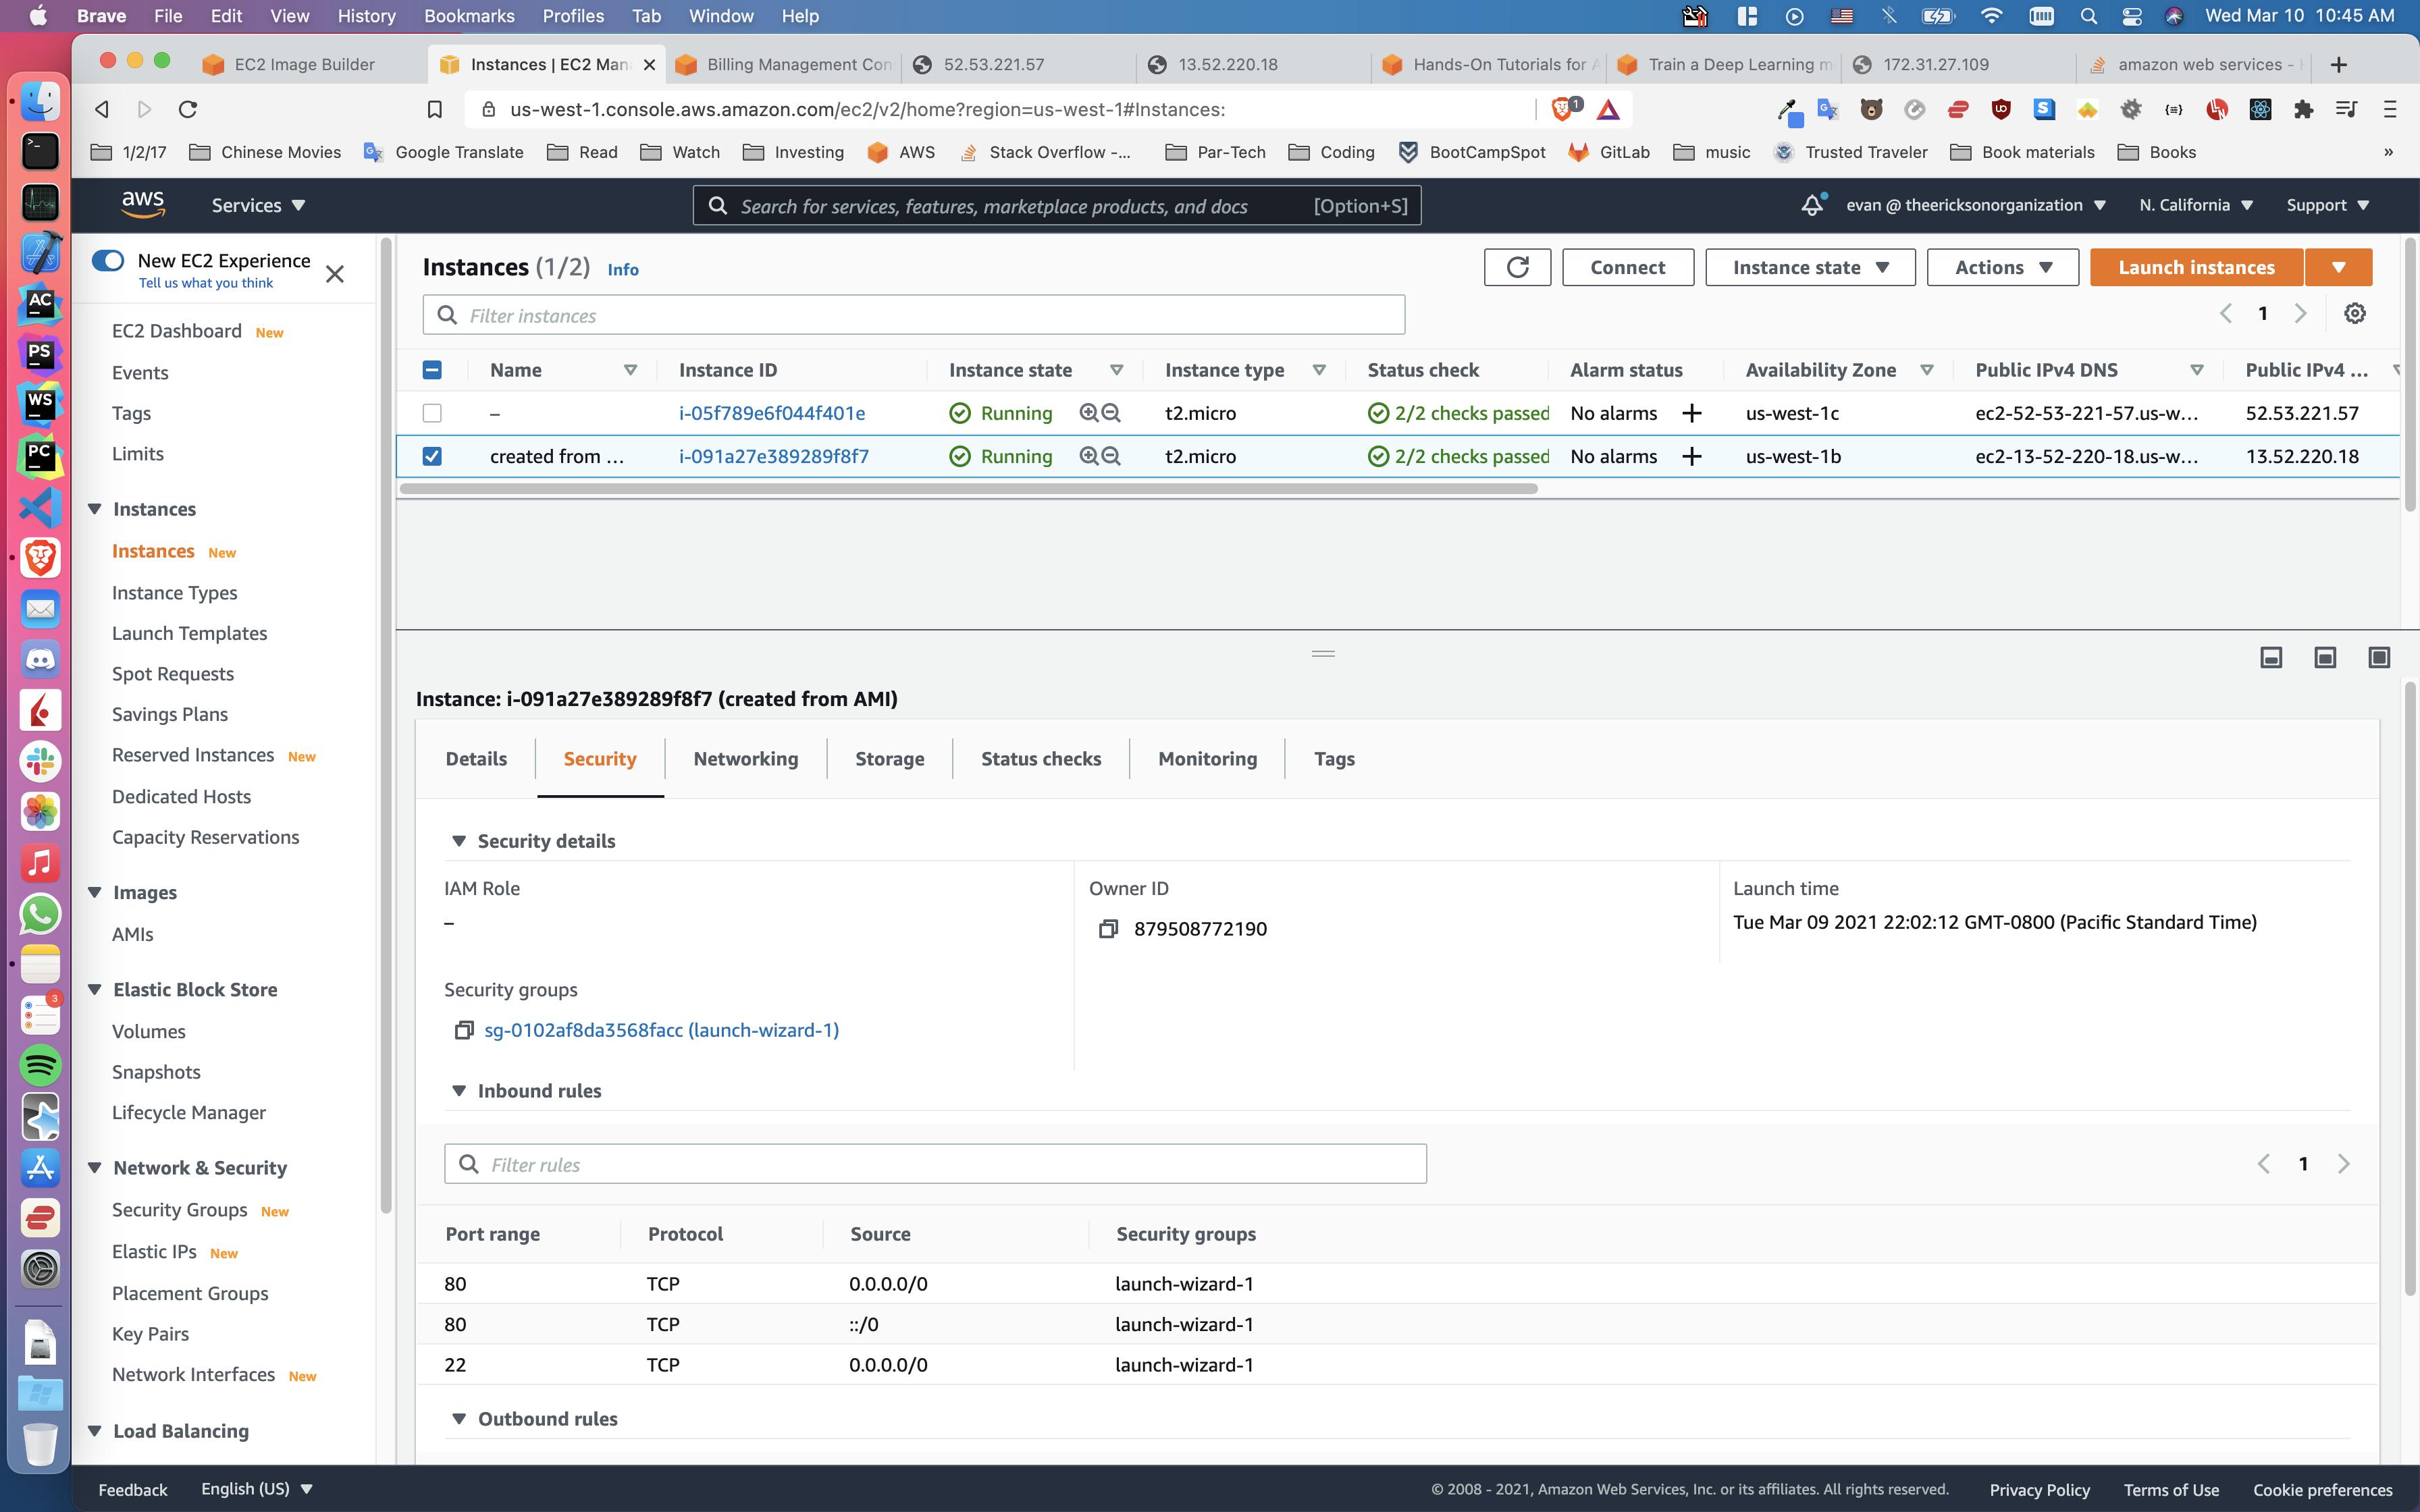Viewport: 2420px width, 1512px height.
Task: Zoom in icon on second instance state
Action: [1088, 456]
